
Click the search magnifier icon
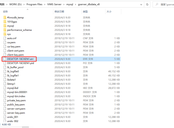click(157, 4)
